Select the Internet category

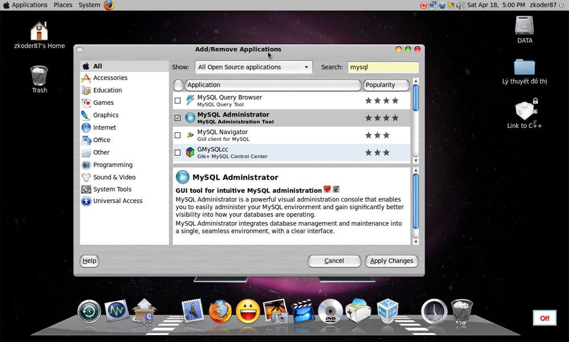124,127
